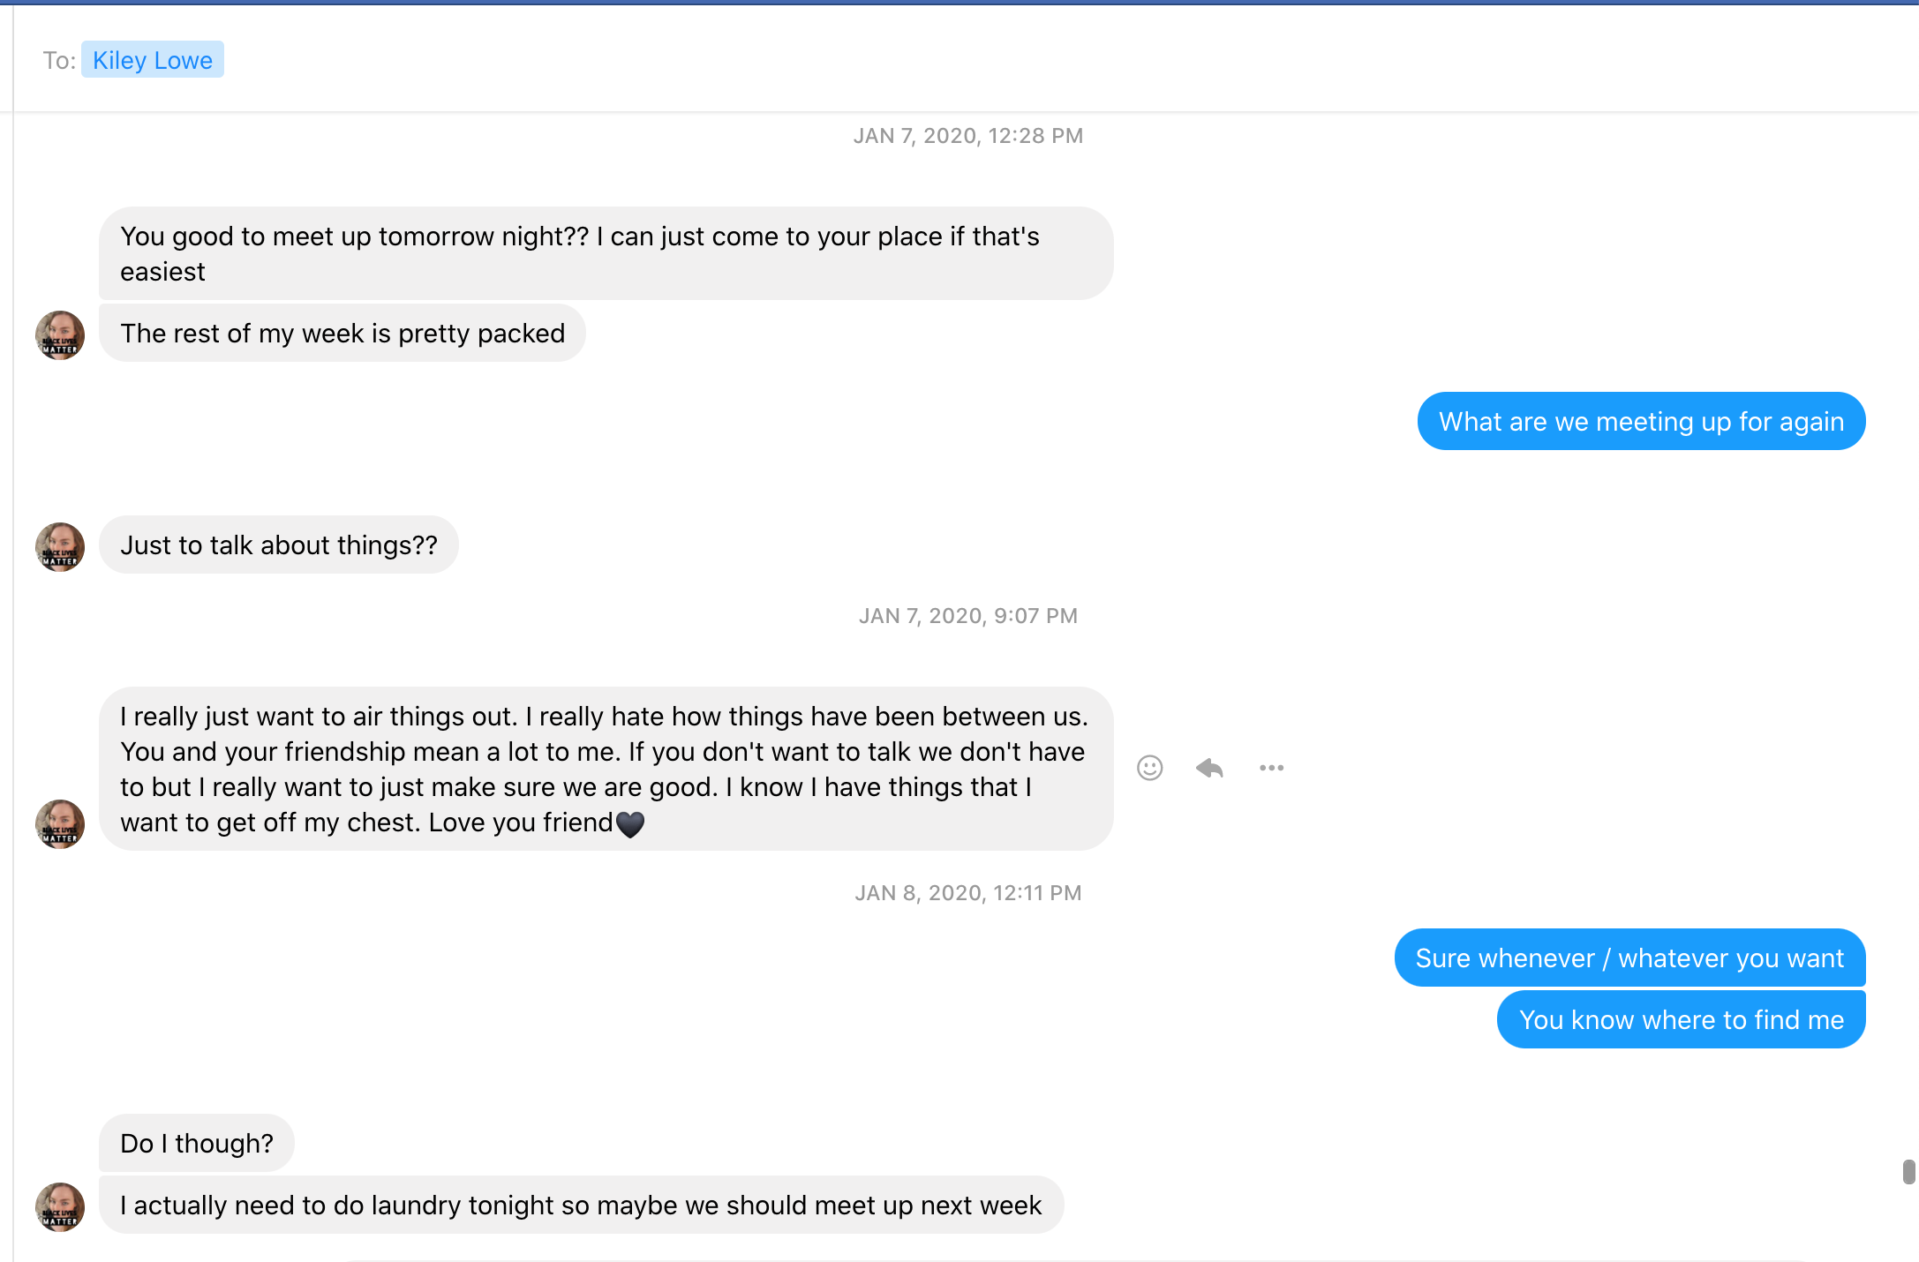The image size is (1919, 1262).
Task: Click the 'You know where to find me' bubble
Action: click(x=1681, y=1020)
